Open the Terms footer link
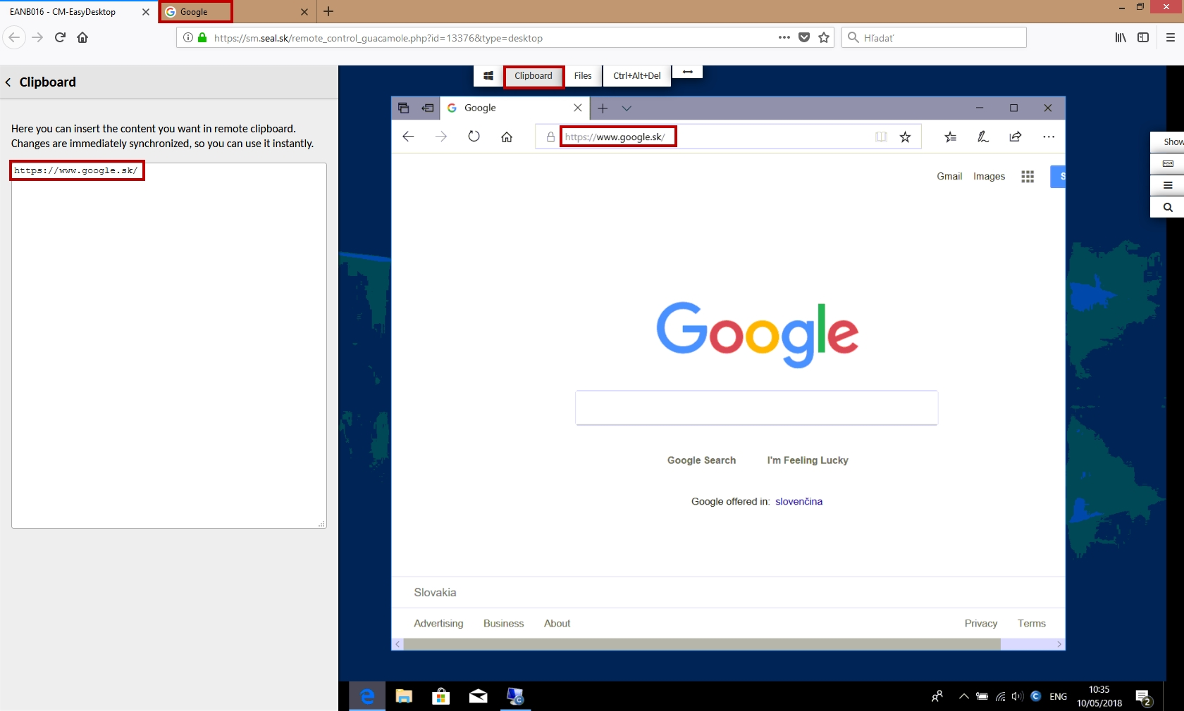 tap(1032, 624)
